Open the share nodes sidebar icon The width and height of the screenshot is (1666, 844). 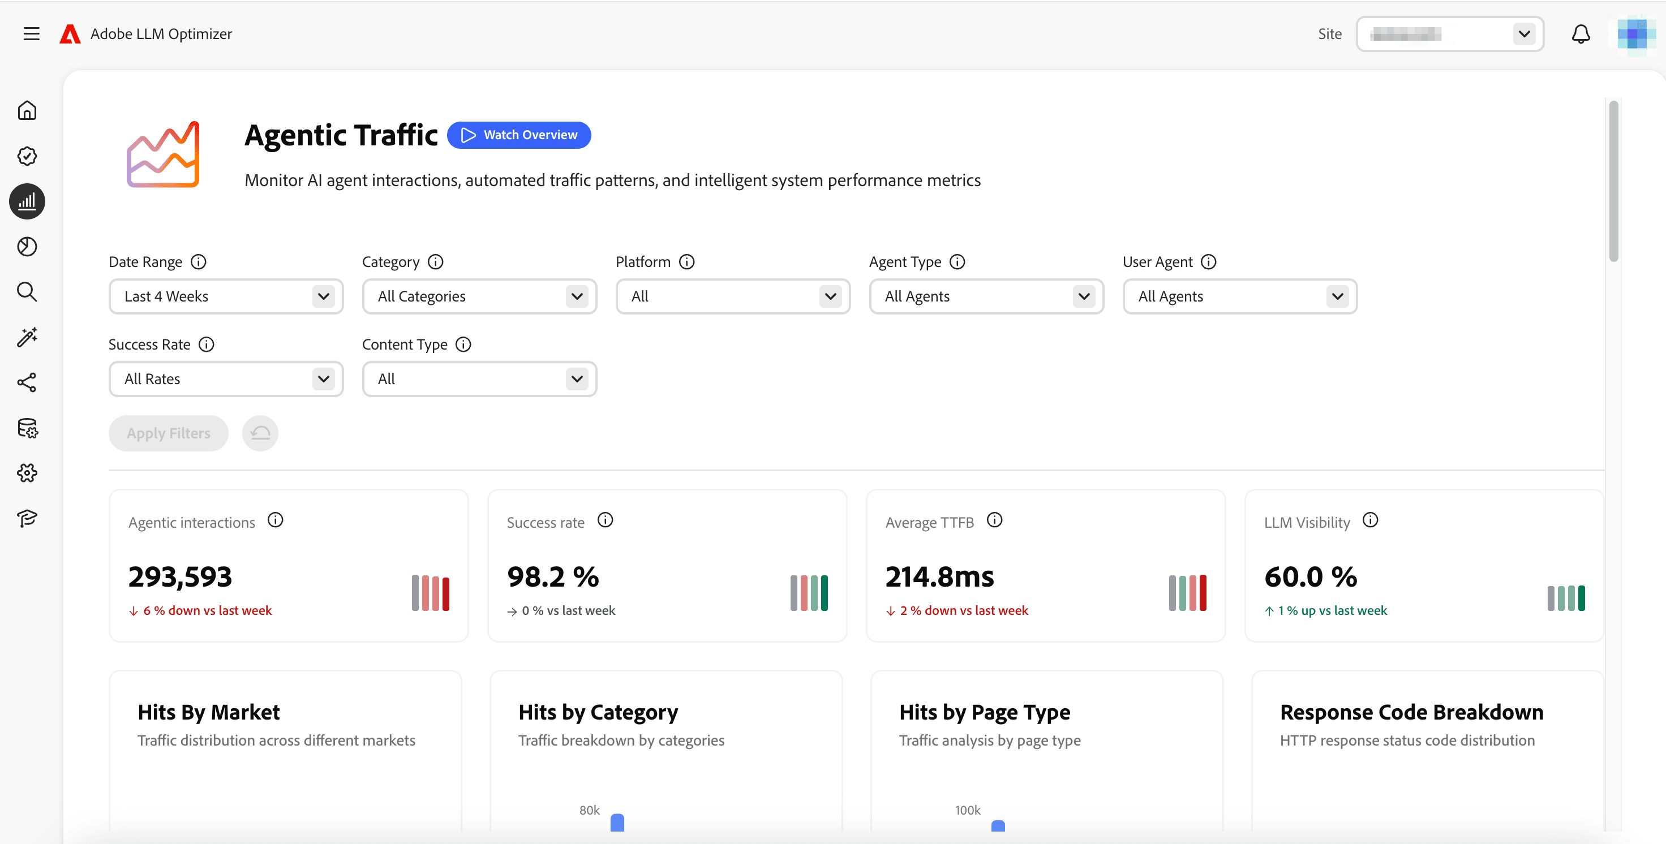click(x=27, y=382)
